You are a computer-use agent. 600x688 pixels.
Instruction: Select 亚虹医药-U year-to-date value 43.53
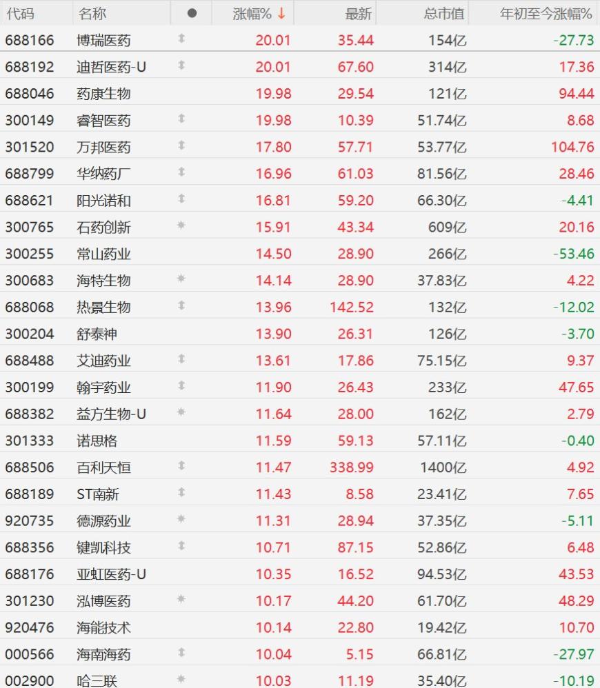pos(577,574)
